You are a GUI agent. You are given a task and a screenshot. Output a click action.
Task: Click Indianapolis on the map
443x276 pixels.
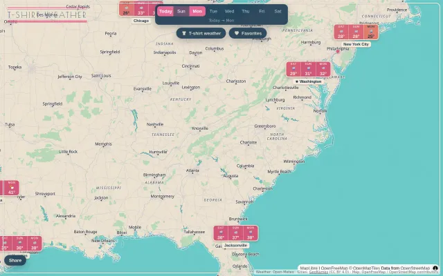(x=165, y=52)
